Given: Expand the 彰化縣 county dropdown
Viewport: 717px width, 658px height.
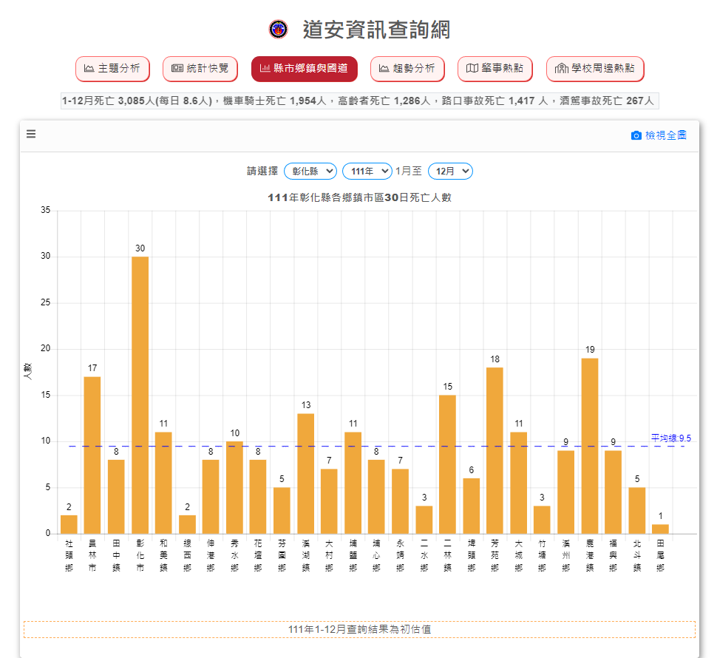Looking at the screenshot, I should (310, 171).
